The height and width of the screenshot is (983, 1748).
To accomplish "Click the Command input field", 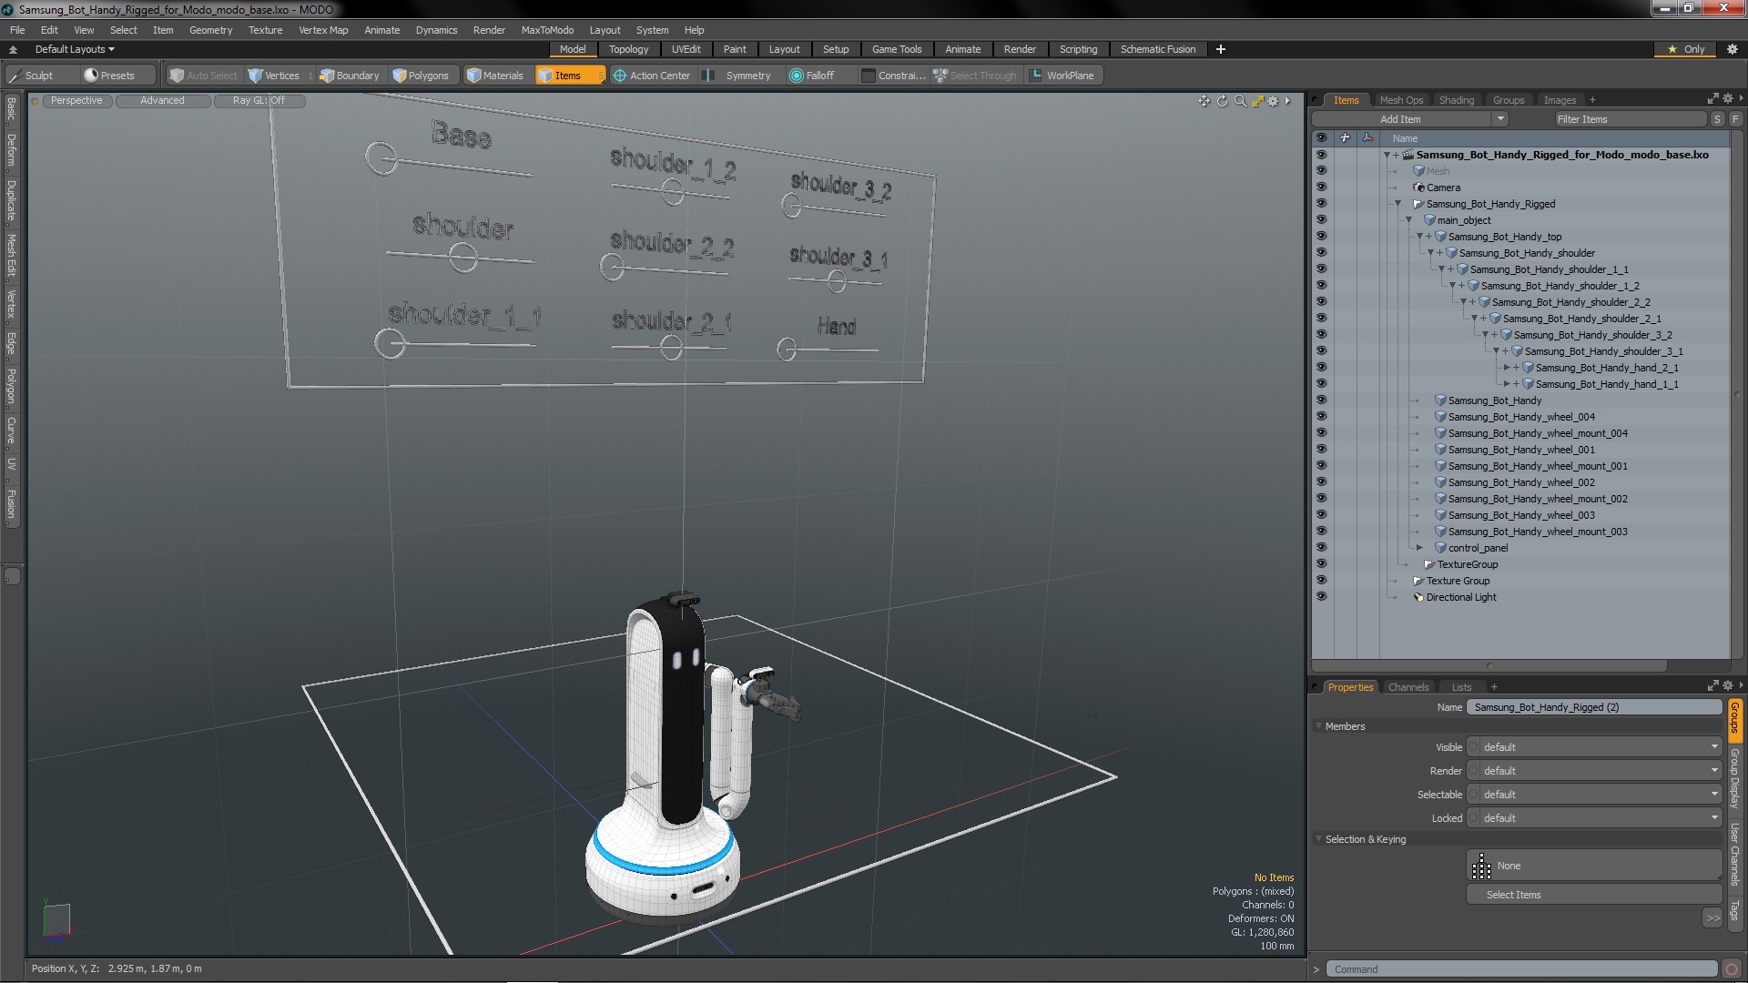I will [x=1521, y=969].
